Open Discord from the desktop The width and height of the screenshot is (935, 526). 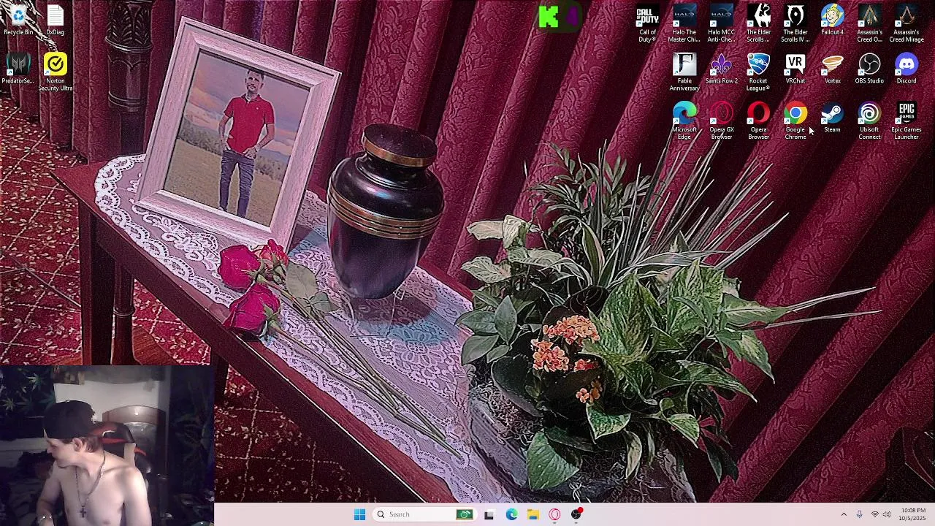(907, 69)
